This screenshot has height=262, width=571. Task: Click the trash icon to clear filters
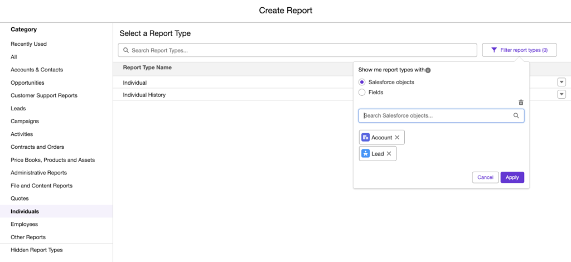(521, 103)
